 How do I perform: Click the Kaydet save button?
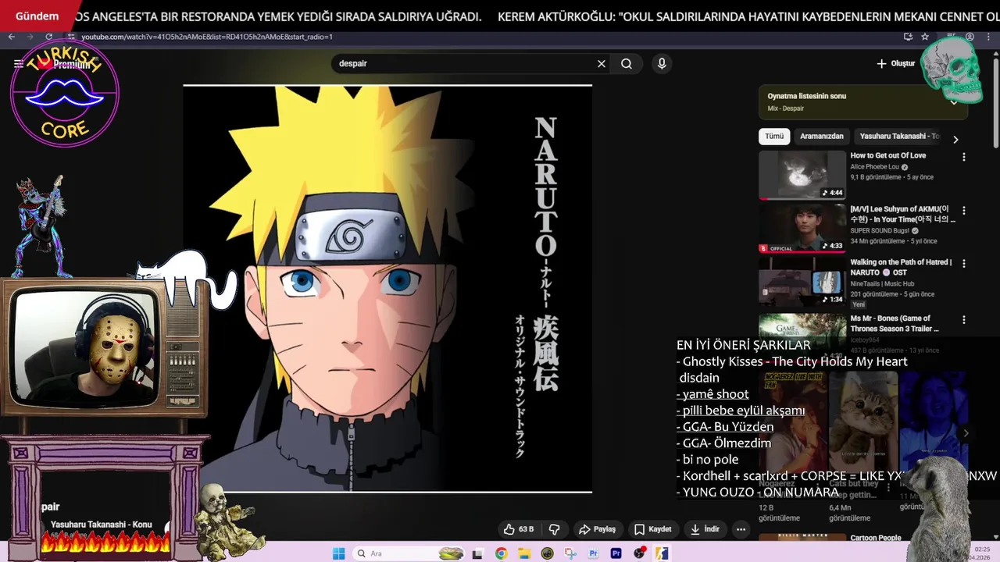pyautogui.click(x=653, y=529)
